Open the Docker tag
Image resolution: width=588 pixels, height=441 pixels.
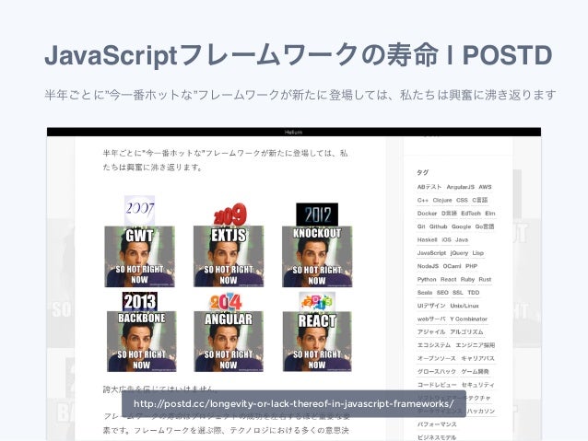pos(427,214)
